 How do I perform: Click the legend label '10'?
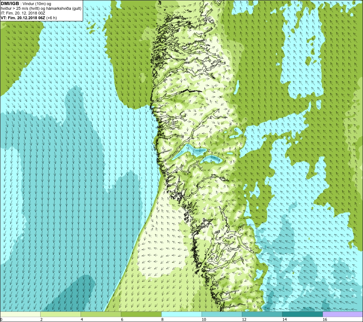[x=204, y=320]
